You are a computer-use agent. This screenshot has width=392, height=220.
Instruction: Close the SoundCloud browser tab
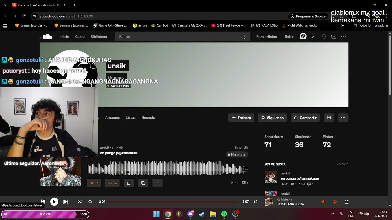click(65, 5)
